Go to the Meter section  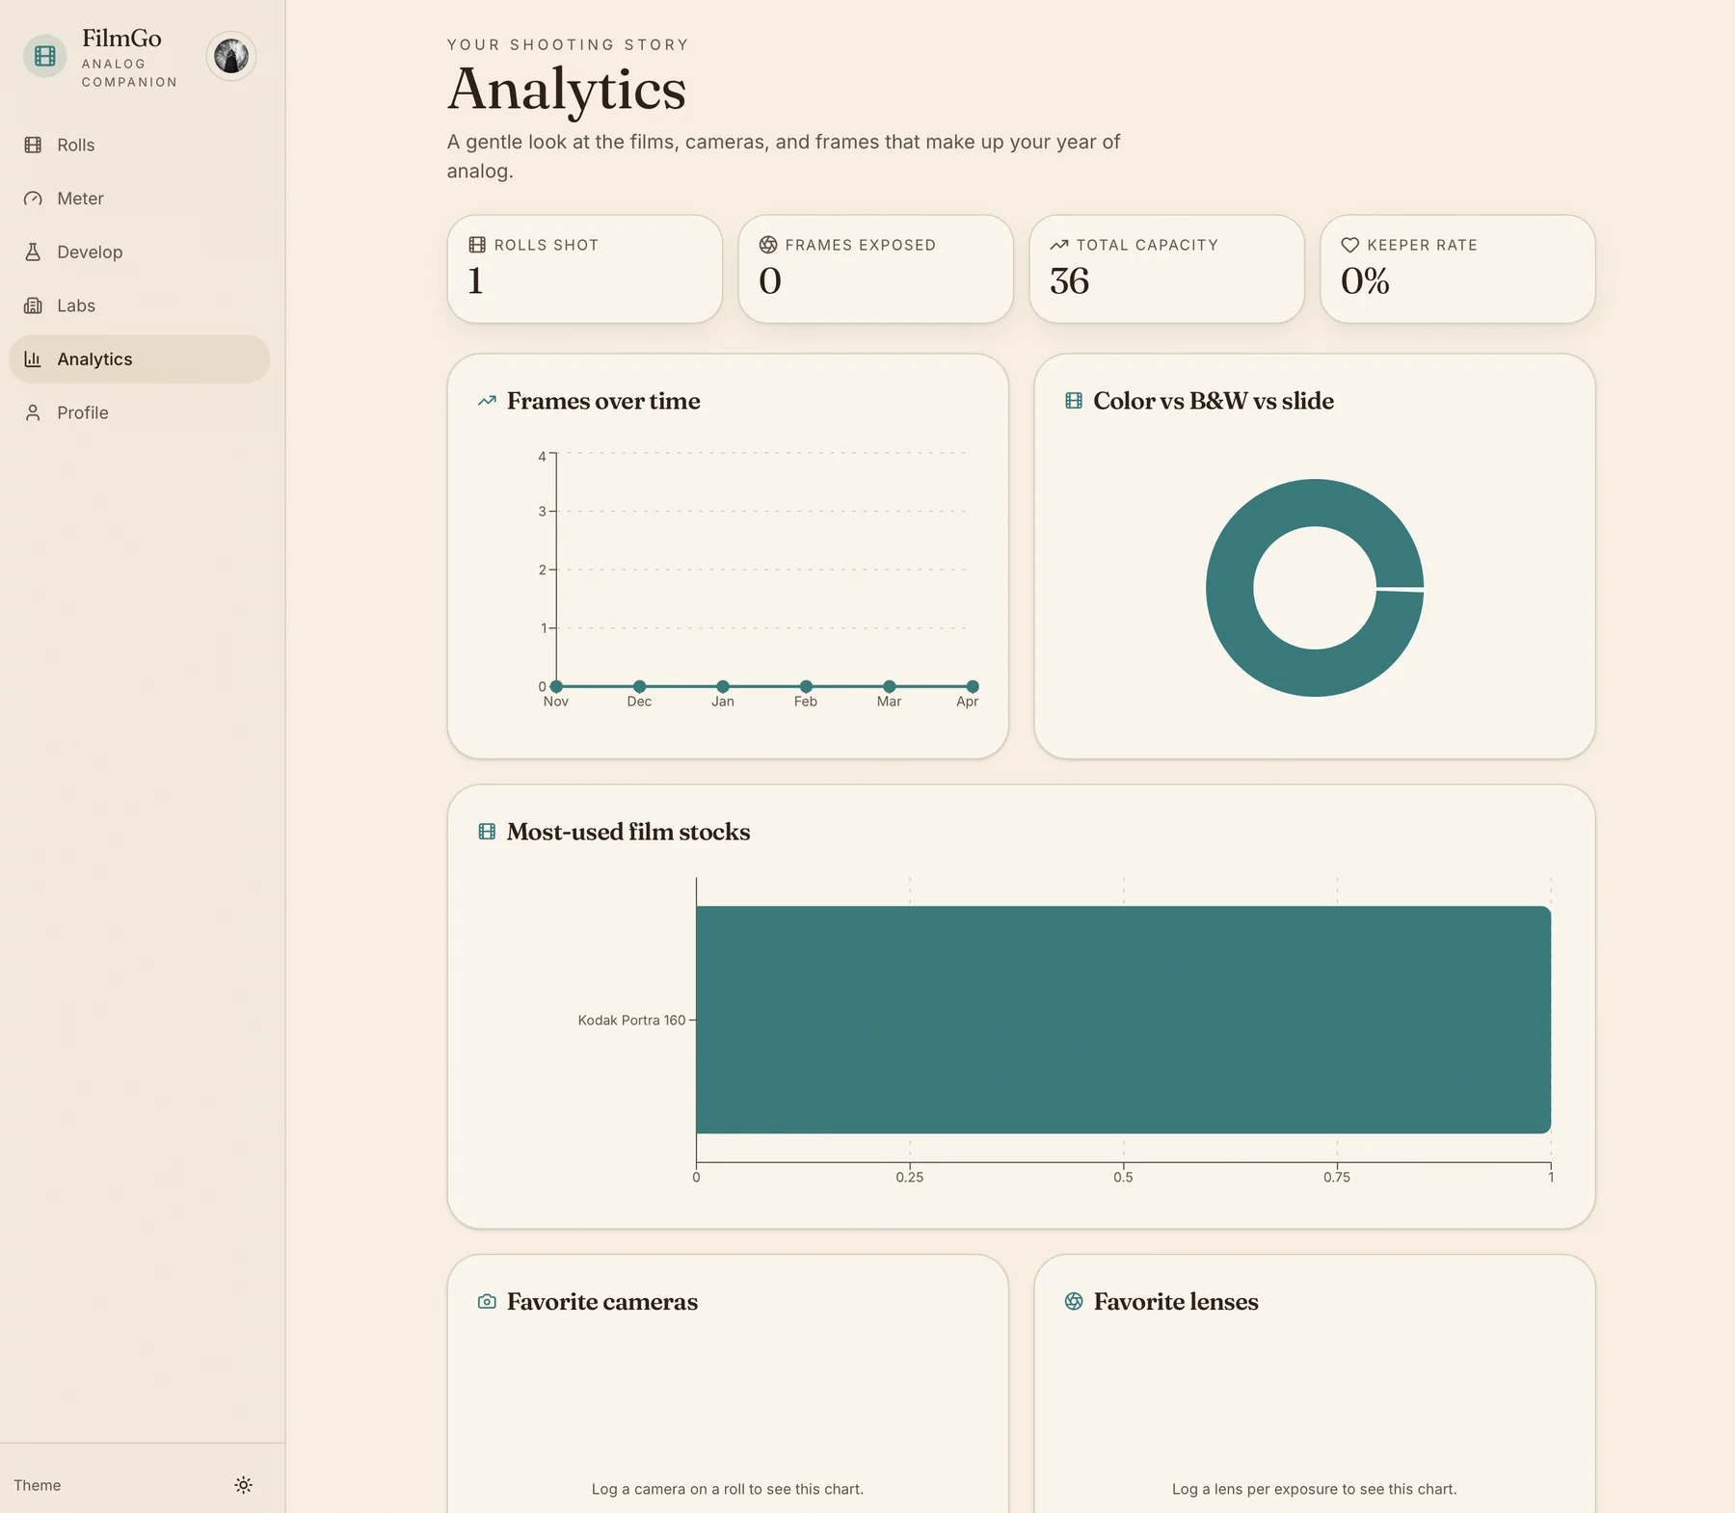coord(140,199)
